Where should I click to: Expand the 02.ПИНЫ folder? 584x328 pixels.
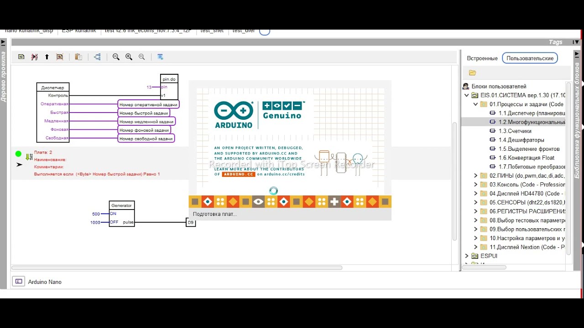click(x=476, y=176)
